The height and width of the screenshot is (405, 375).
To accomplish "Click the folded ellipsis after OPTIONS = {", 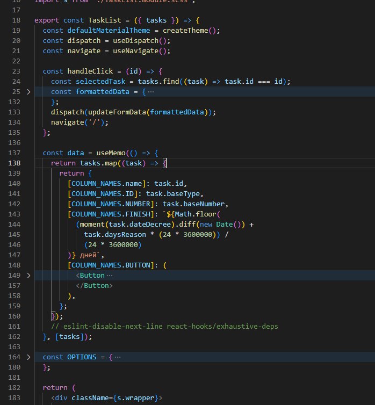I will (x=118, y=357).
